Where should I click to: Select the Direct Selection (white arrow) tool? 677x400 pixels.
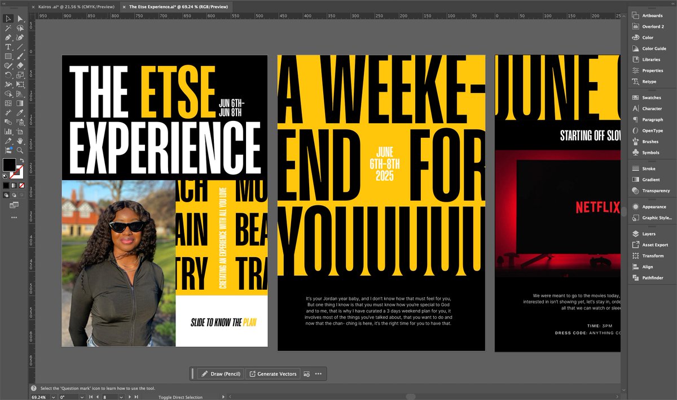20,19
